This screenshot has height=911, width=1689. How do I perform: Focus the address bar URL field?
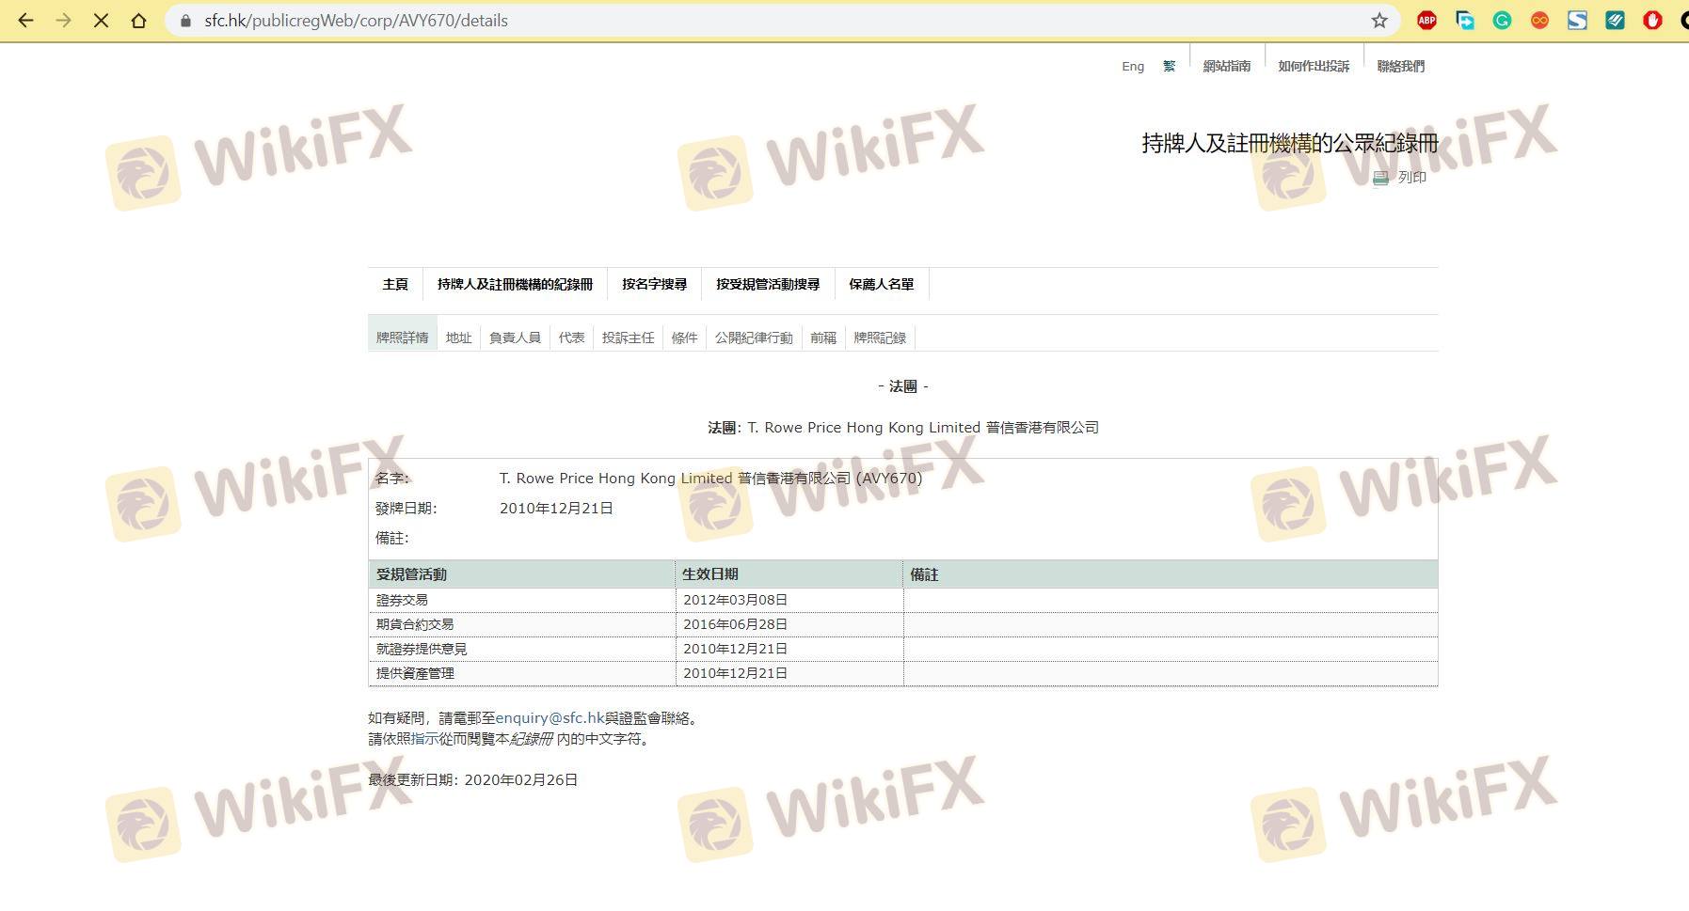pos(781,21)
